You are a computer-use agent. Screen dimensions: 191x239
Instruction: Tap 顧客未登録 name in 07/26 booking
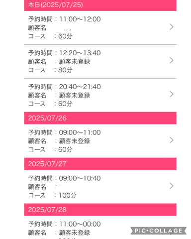click(x=75, y=141)
